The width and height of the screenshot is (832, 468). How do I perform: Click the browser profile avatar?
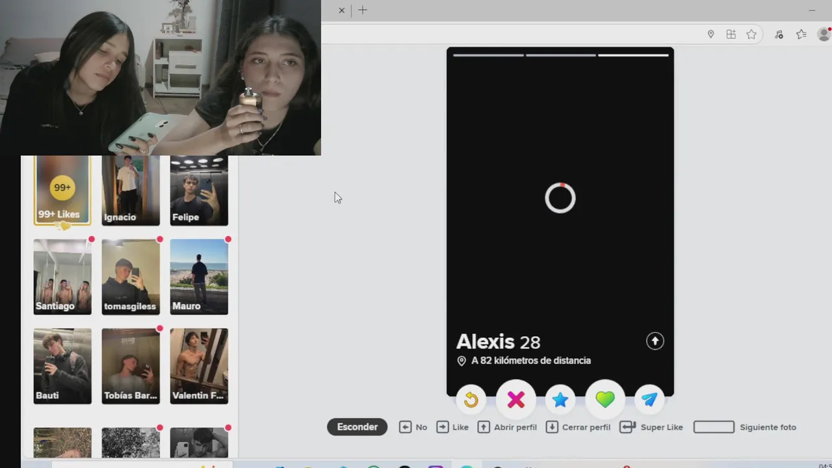coord(824,34)
